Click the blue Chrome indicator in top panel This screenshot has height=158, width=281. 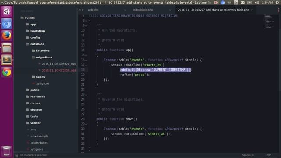tap(223, 3)
